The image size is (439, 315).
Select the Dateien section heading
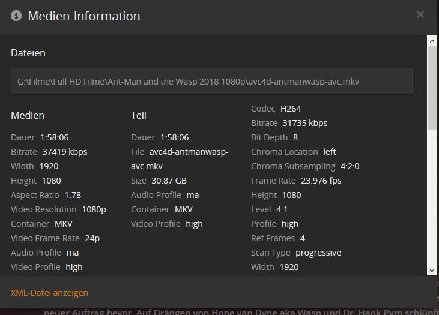click(x=28, y=53)
